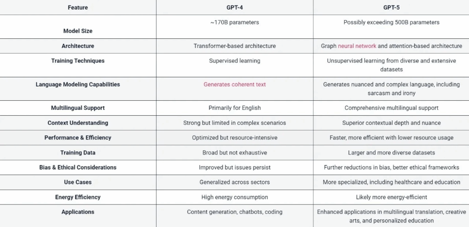Click the Training Techniques row label
Image resolution: width=469 pixels, height=227 pixels.
[x=78, y=61]
